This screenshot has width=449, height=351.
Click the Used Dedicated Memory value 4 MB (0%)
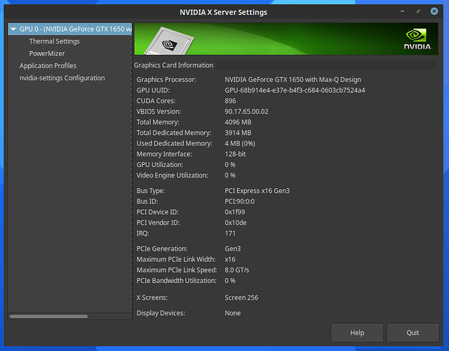point(240,143)
